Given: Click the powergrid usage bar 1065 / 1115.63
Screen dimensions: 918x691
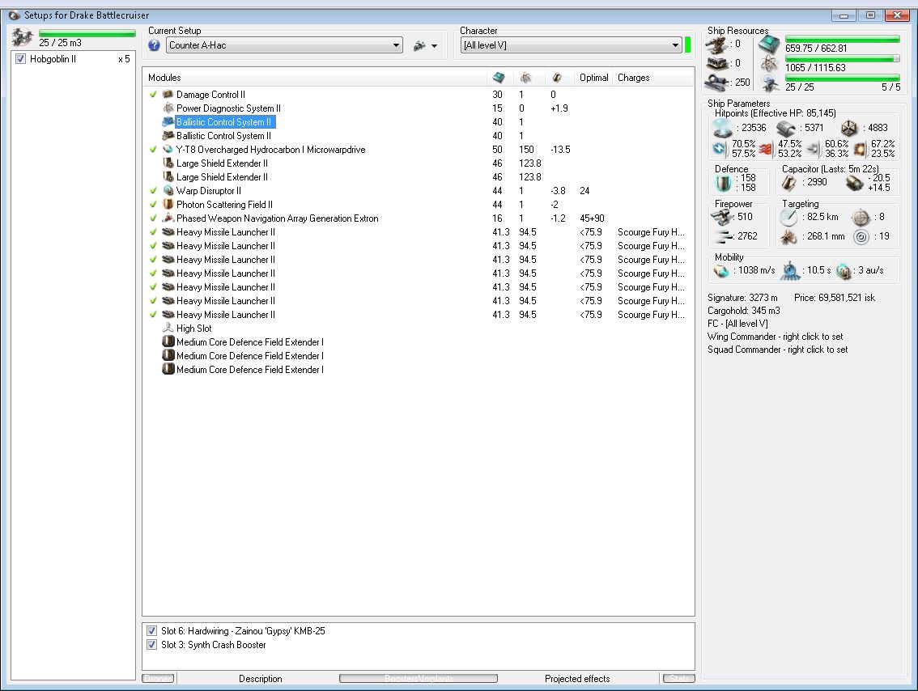Looking at the screenshot, I should tap(843, 58).
